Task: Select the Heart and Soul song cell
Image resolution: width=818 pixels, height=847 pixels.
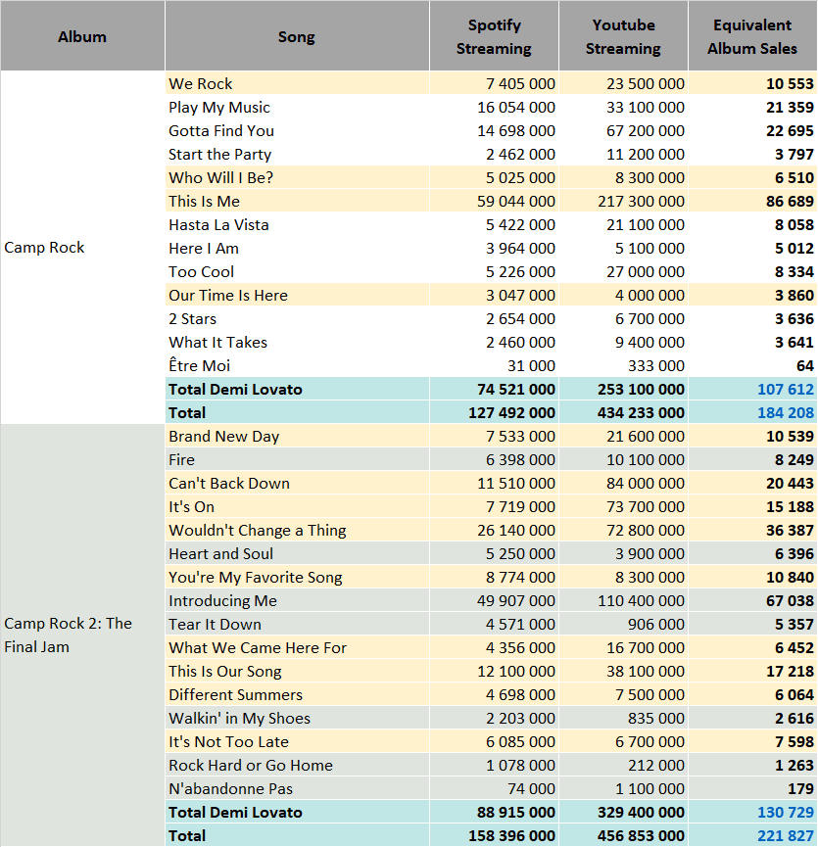Action: click(297, 553)
